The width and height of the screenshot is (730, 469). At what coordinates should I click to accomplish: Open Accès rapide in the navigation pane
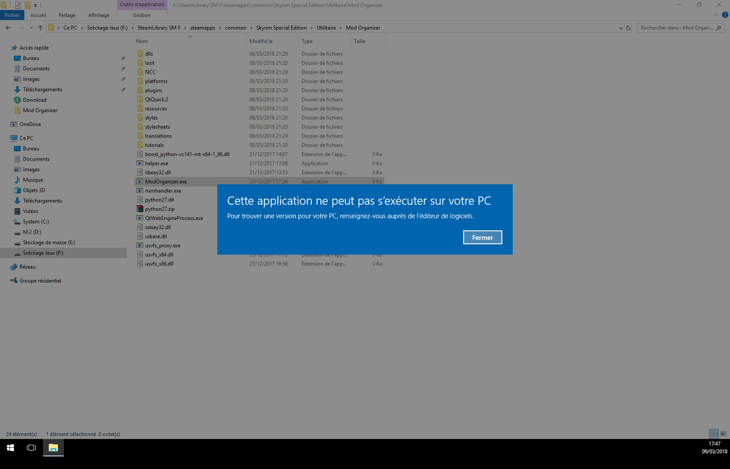(x=34, y=48)
